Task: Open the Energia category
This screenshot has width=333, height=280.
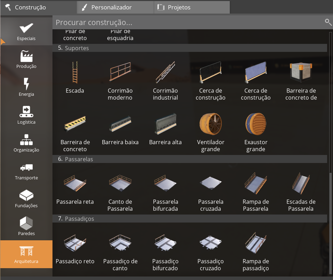Action: pyautogui.click(x=26, y=87)
